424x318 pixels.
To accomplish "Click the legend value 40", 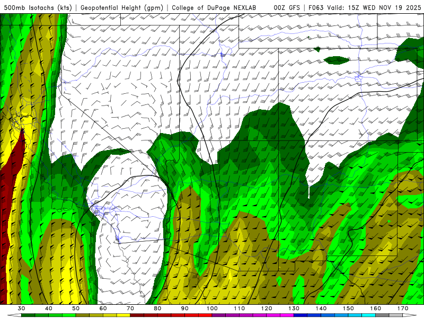I will click(49, 308).
